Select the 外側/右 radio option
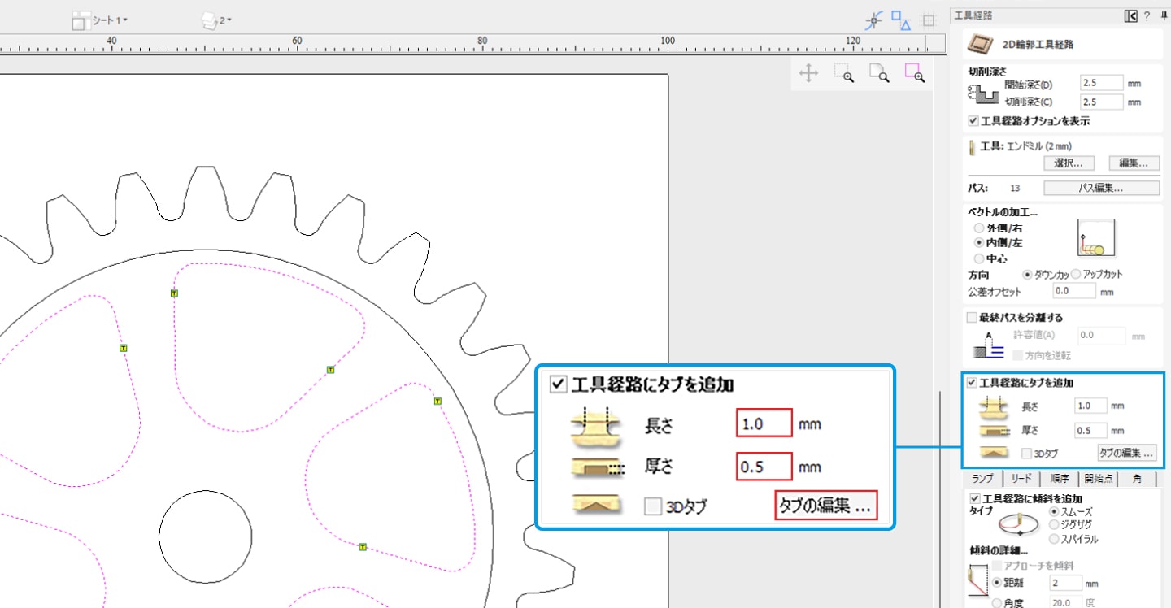 pos(979,229)
